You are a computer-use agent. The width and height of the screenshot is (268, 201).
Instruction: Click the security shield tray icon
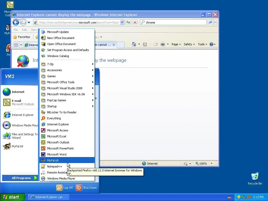[x=239, y=197]
